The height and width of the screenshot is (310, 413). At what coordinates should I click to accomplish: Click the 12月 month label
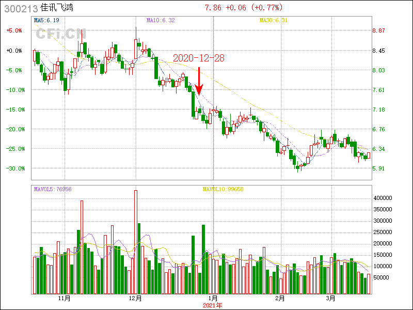pyautogui.click(x=135, y=298)
